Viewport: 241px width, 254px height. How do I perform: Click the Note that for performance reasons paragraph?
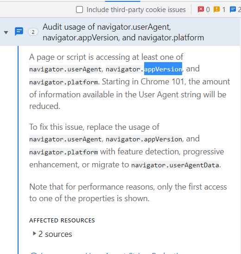128,193
